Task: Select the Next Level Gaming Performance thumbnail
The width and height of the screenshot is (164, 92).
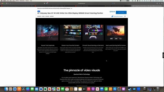Action: 116,33
